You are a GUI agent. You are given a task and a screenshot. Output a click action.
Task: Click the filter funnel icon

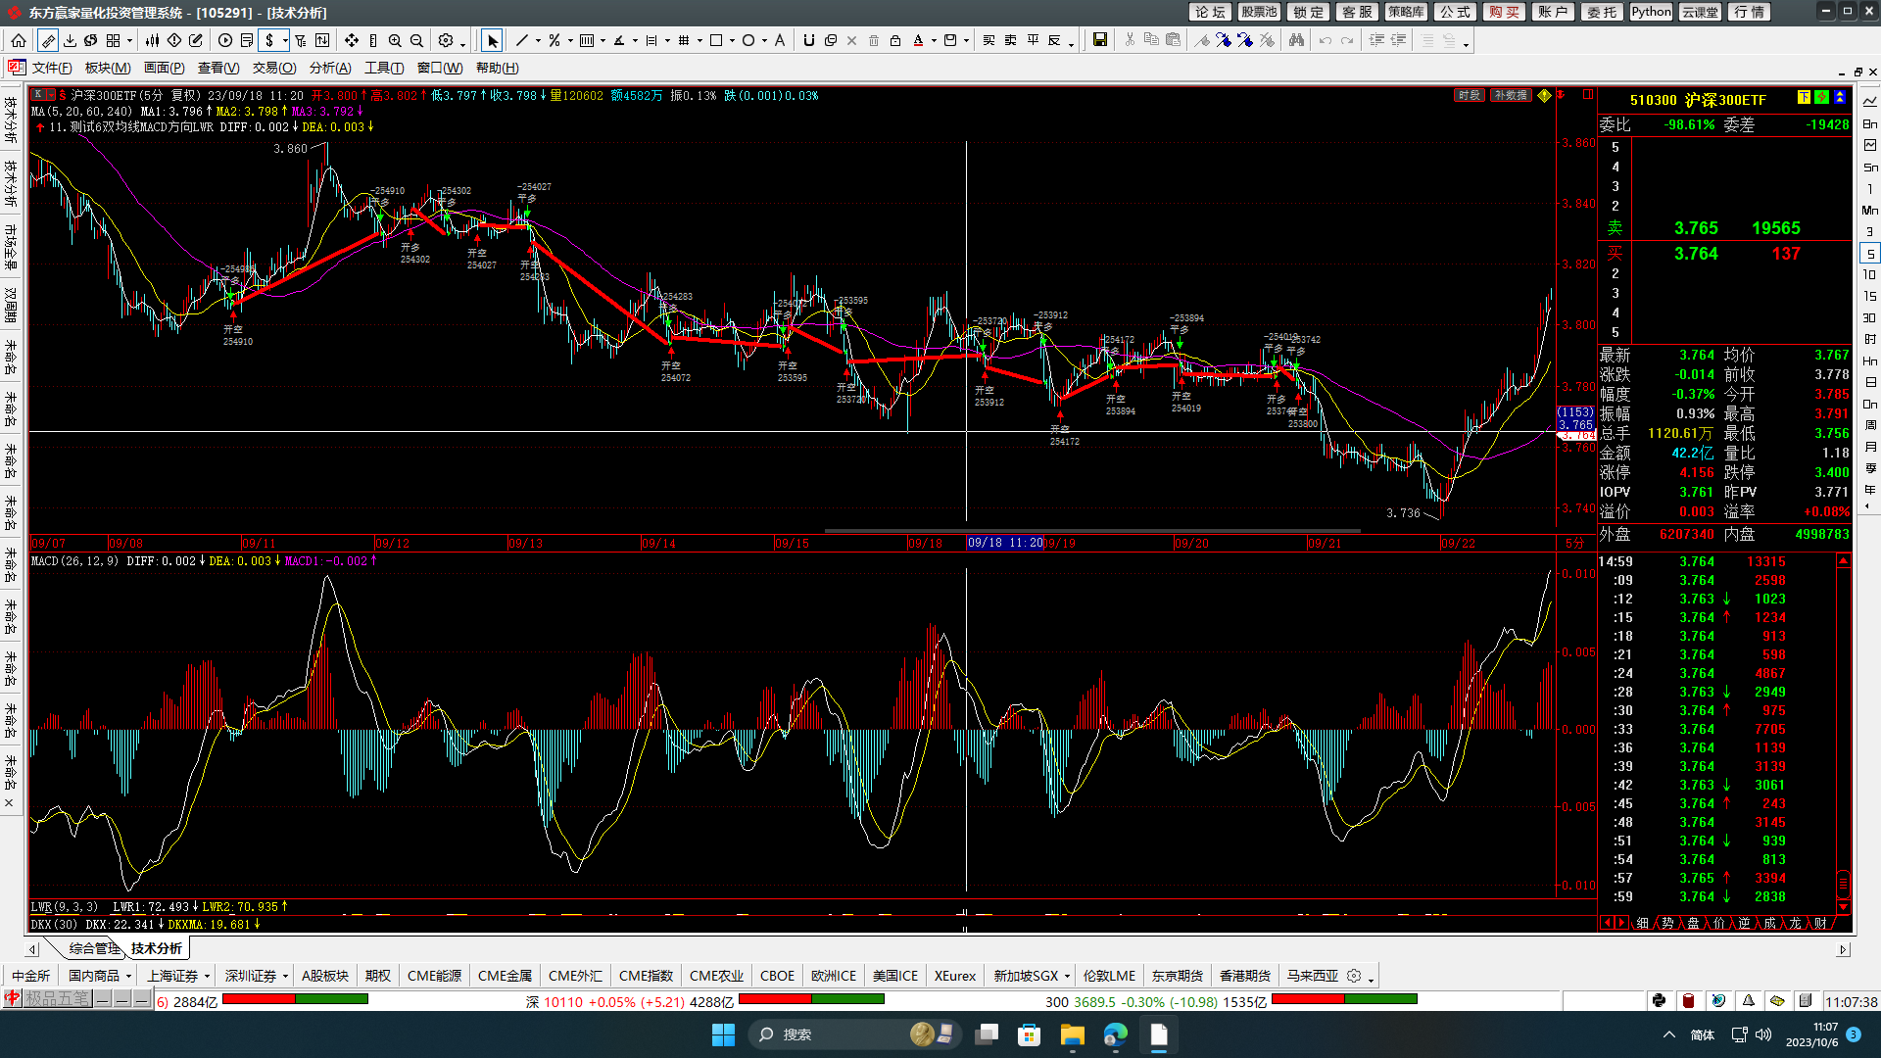[301, 40]
